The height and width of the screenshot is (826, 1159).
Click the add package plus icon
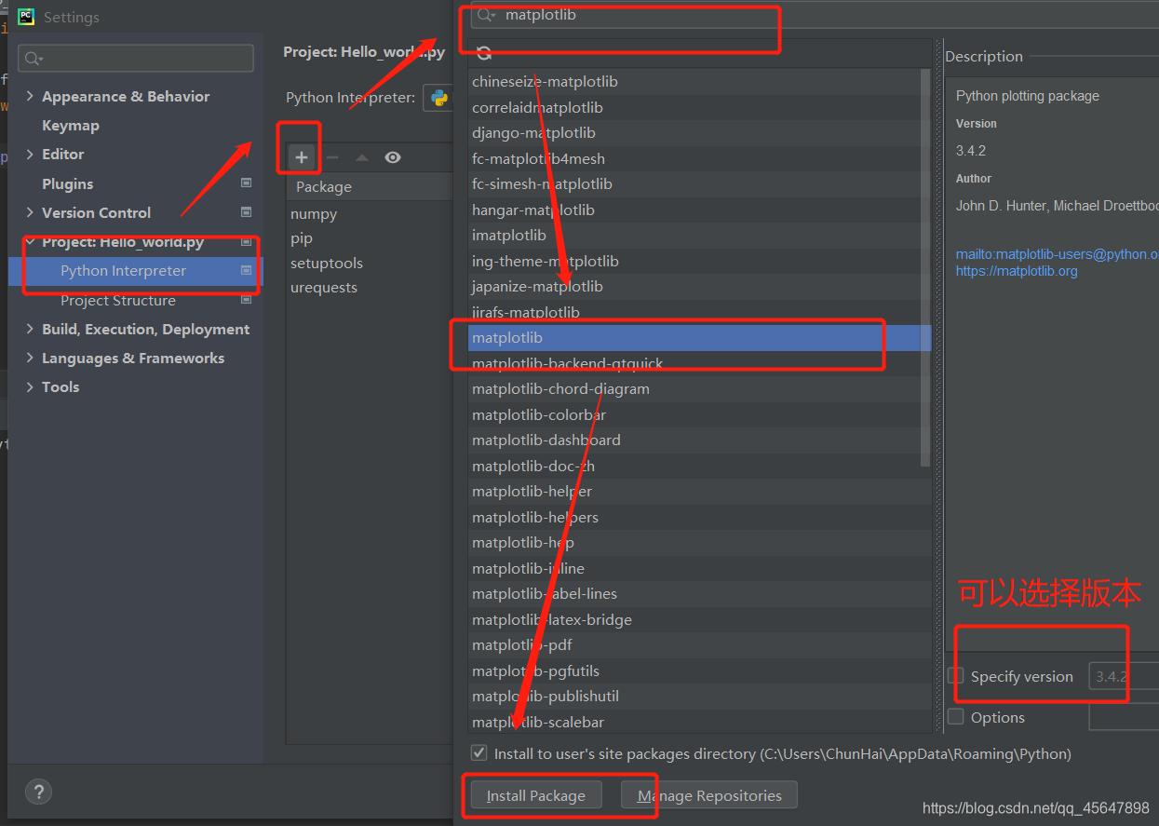tap(302, 157)
